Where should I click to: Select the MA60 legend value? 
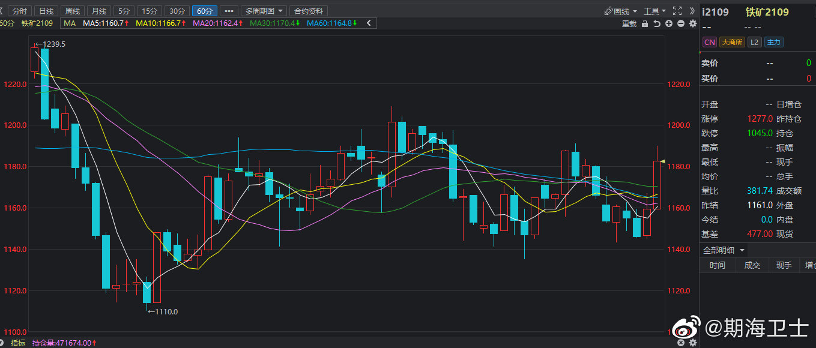click(x=332, y=23)
